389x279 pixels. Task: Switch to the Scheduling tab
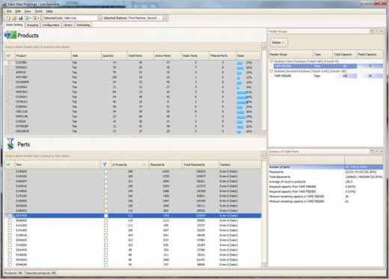pos(83,25)
